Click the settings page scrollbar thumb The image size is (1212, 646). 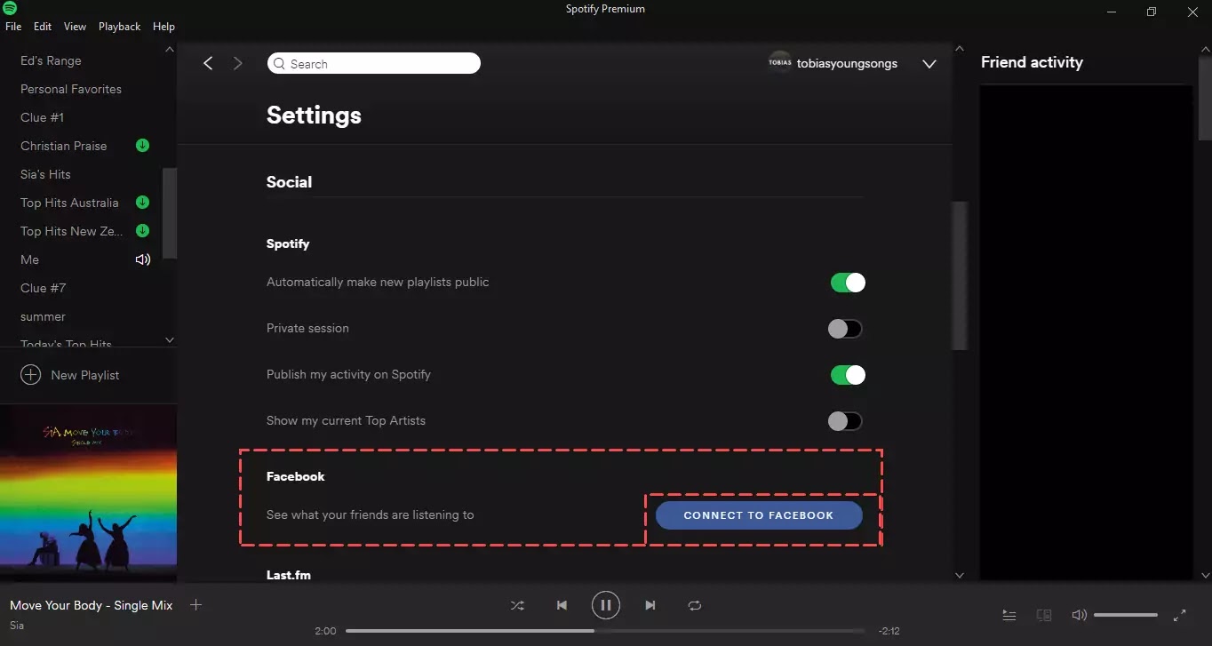(960, 275)
